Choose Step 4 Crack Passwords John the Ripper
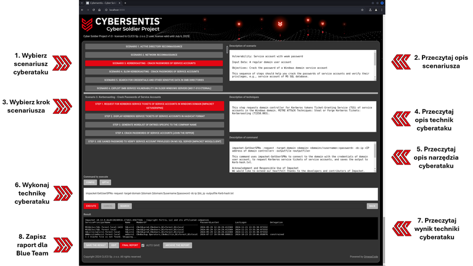473x266 pixels. click(x=155, y=133)
